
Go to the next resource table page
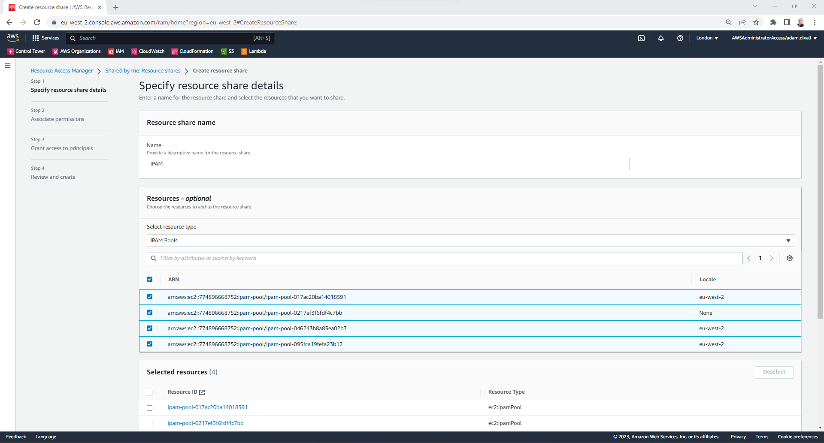(772, 258)
